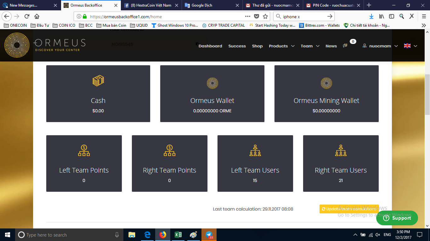Go to the Shop menu item
Screen dimensions: 430x241
pos(257,46)
